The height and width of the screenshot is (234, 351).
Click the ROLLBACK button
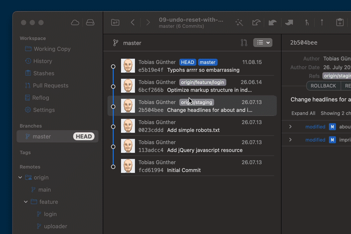323,86
